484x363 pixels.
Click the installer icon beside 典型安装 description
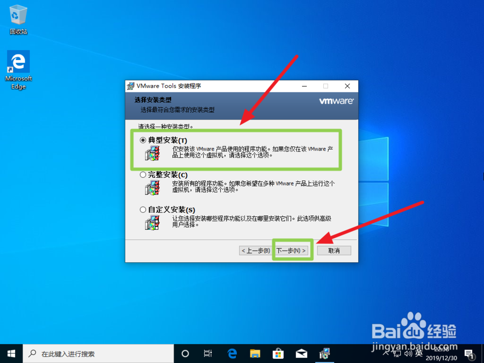(x=152, y=153)
